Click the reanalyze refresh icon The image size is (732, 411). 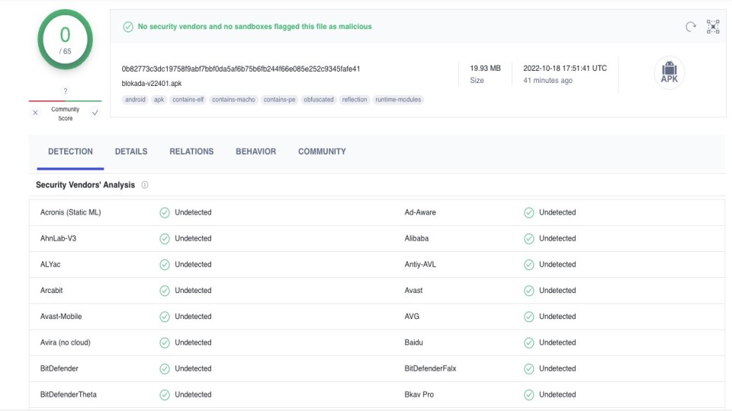point(691,27)
